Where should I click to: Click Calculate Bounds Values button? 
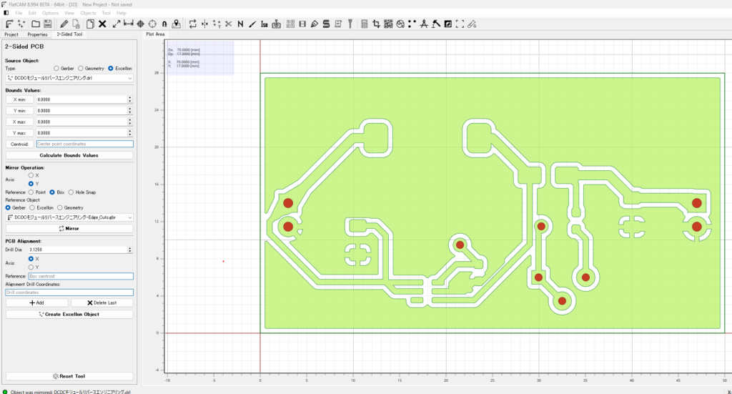tap(69, 155)
